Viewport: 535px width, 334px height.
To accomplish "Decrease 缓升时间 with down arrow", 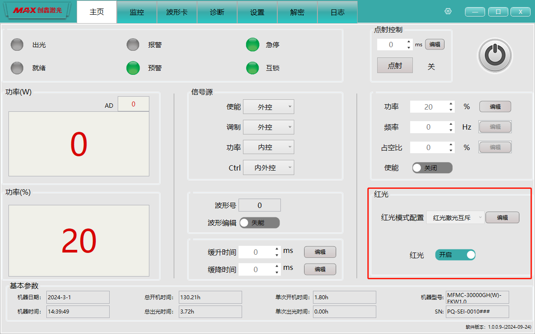I will [x=277, y=255].
